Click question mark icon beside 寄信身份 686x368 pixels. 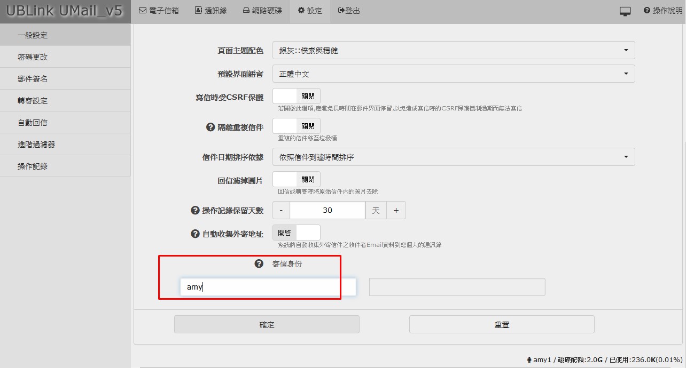(x=259, y=263)
